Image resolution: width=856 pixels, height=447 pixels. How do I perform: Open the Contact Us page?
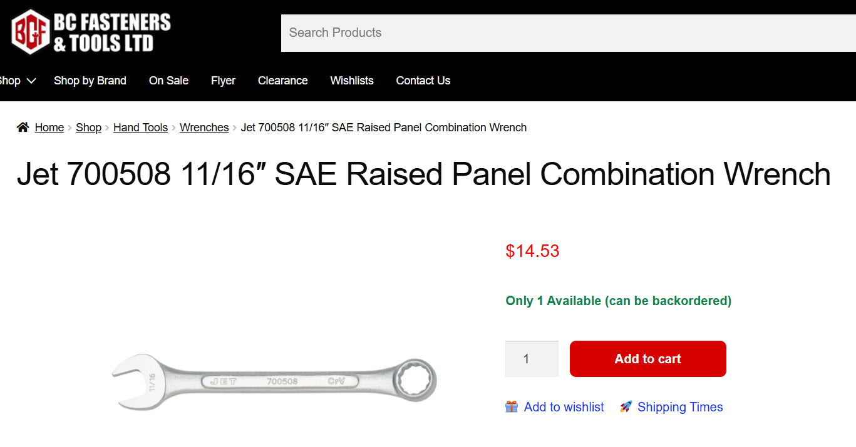click(x=423, y=81)
